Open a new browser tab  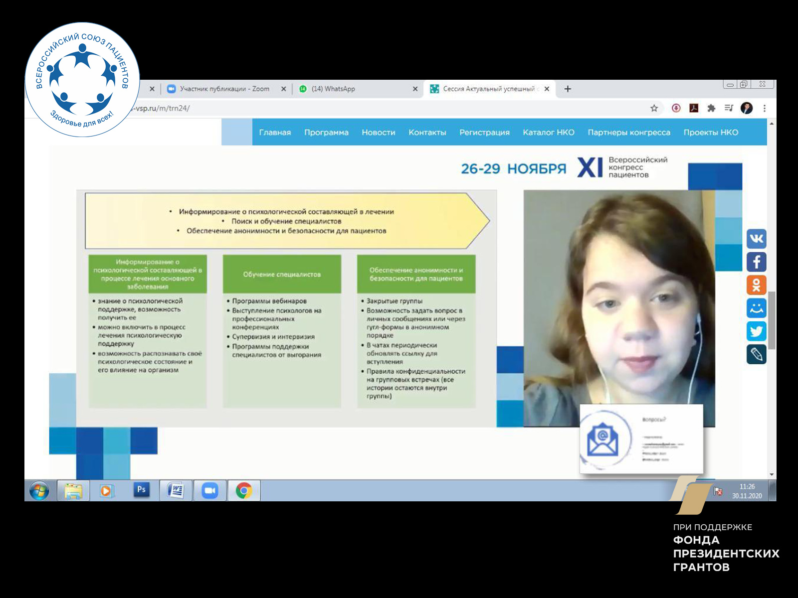click(x=568, y=89)
